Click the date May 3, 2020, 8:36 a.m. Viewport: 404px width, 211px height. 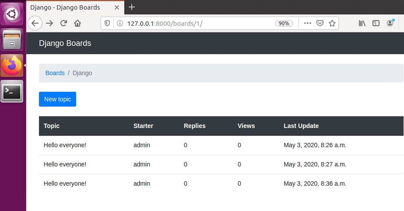click(x=315, y=184)
